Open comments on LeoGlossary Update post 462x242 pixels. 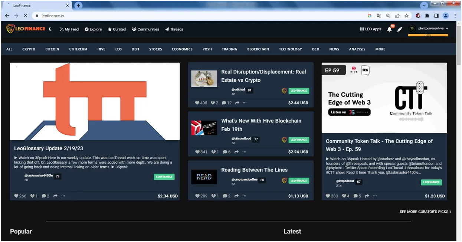[x=44, y=196]
